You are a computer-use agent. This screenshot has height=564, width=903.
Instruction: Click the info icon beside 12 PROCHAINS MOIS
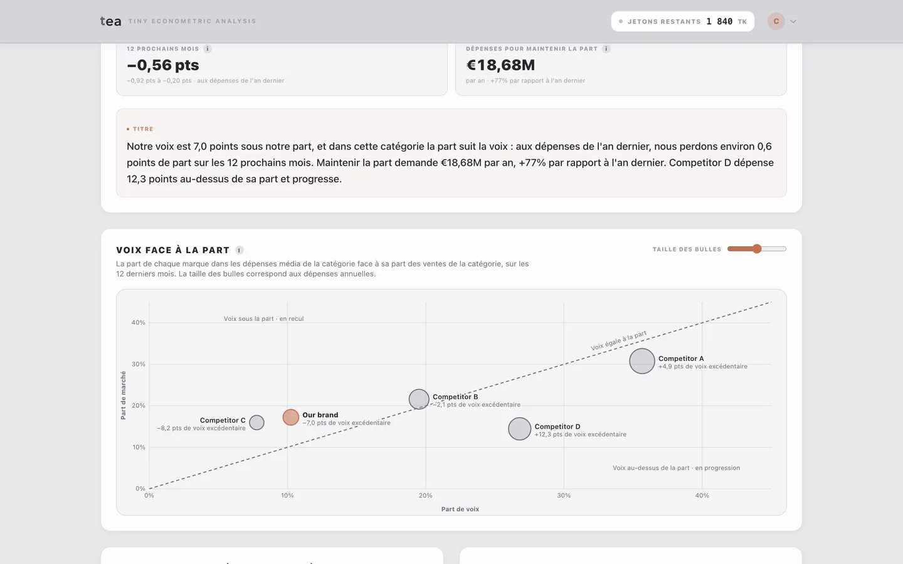point(208,49)
